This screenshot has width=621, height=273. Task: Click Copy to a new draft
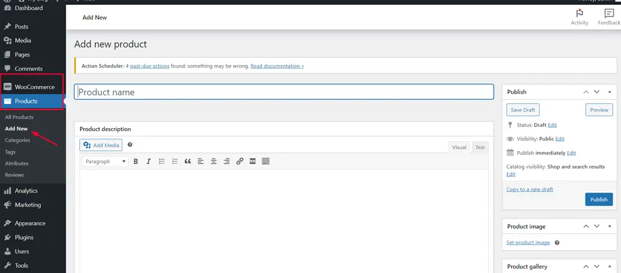click(530, 189)
